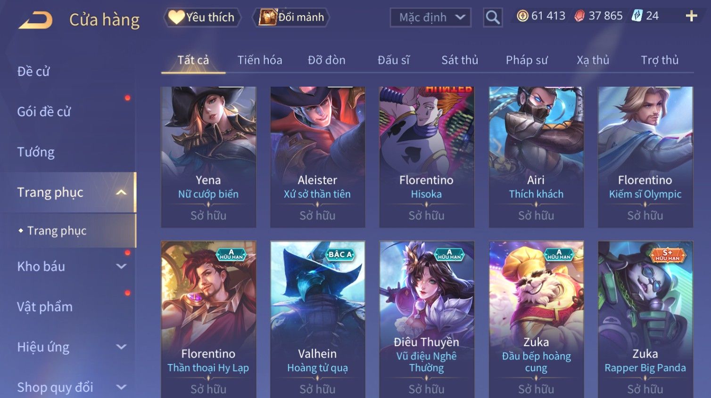
Task: Open Yêu thích favorites with heart icon
Action: coord(202,17)
